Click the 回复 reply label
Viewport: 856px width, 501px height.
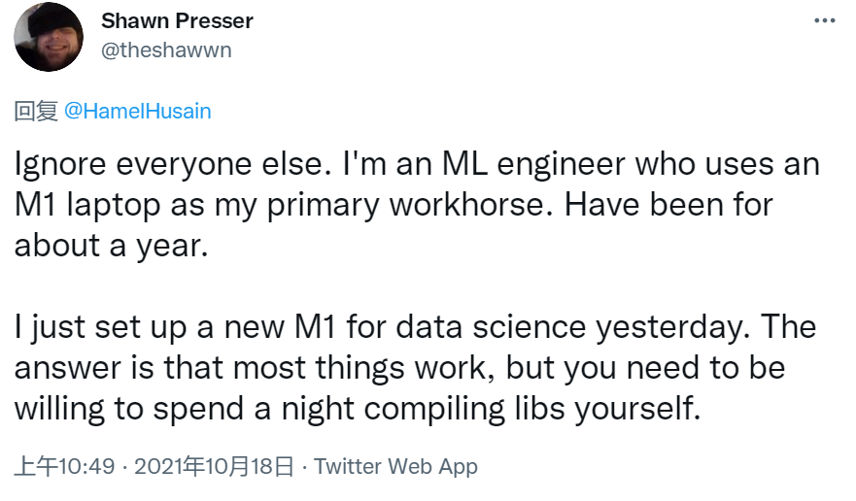pos(36,111)
